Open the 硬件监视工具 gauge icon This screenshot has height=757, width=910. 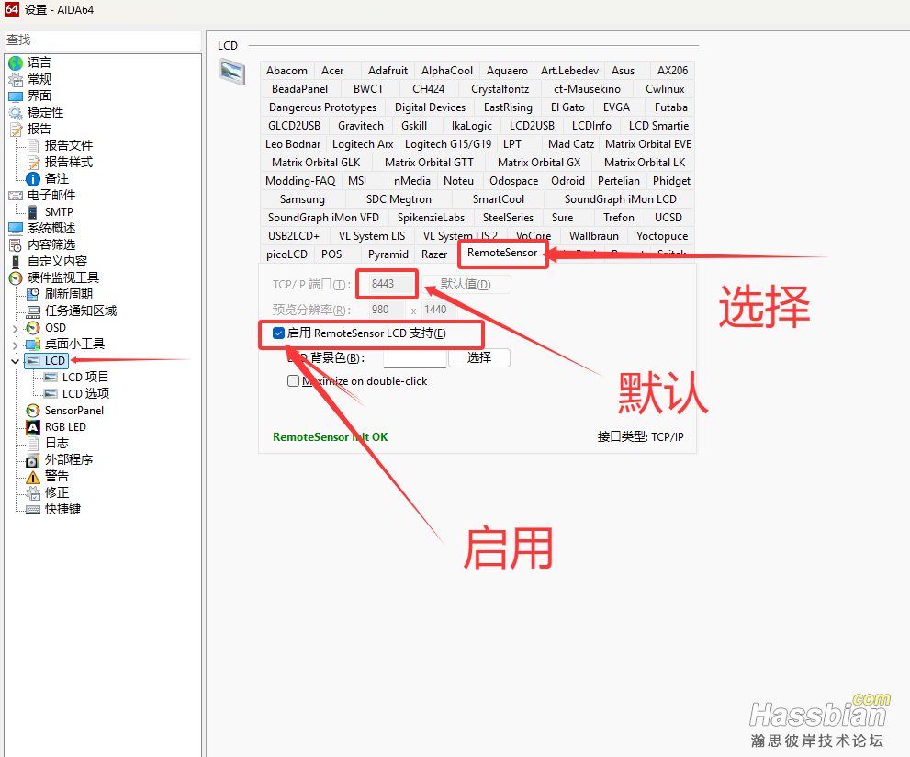pos(16,278)
